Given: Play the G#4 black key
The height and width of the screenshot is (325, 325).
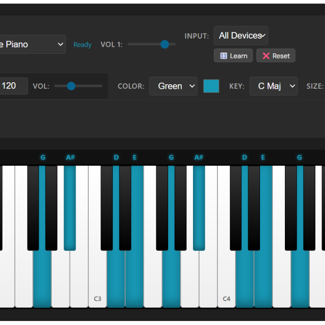Looking at the screenshot, I should (x=309, y=208).
